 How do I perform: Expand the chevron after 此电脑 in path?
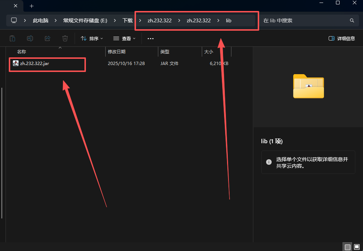click(x=56, y=20)
